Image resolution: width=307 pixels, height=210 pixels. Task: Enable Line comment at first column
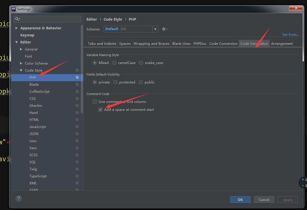[95, 101]
